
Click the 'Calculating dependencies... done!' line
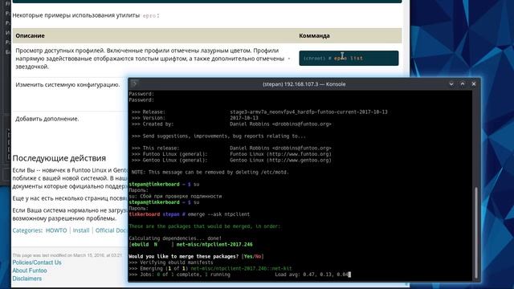click(x=175, y=238)
